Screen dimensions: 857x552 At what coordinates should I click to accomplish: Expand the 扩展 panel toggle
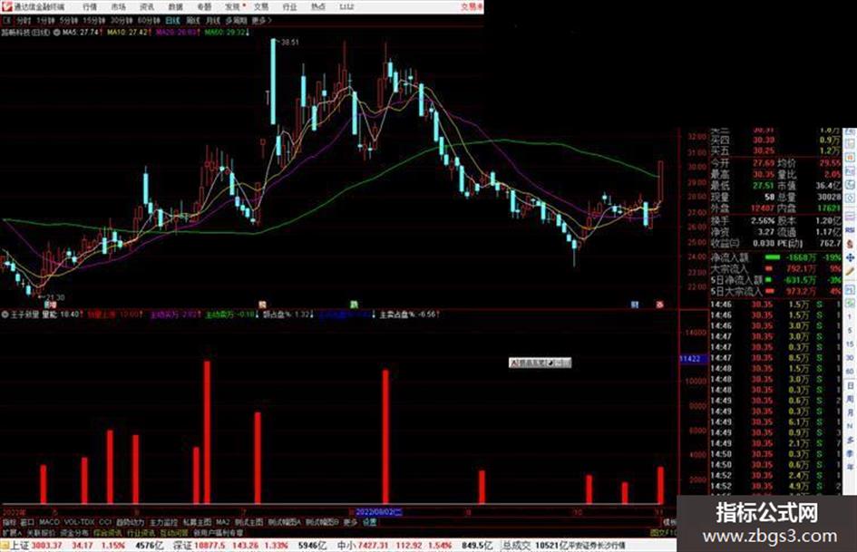point(12,532)
